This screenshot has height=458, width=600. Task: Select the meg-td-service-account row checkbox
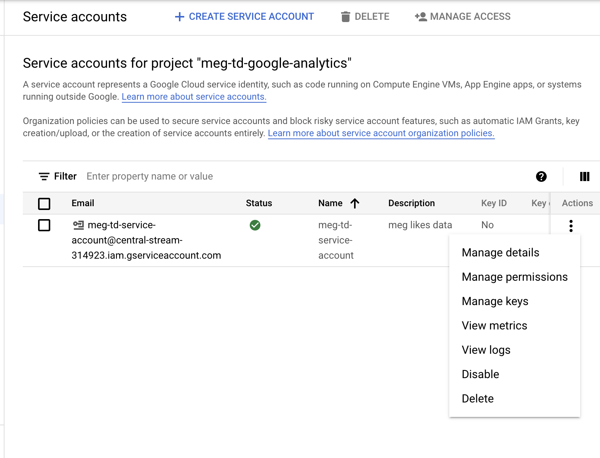click(44, 225)
